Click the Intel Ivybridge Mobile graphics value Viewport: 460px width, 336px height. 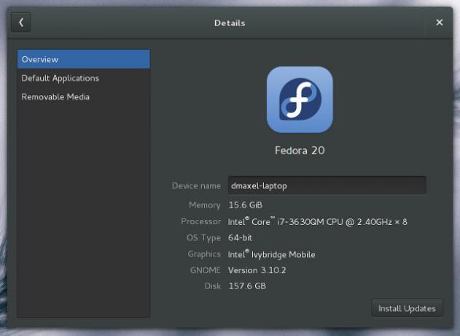pos(271,254)
